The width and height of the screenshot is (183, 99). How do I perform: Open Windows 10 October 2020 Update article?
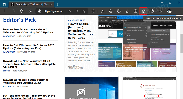29,47
